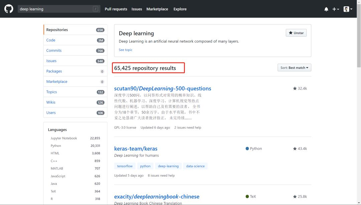Select the Code results filter
361x205 pixels.
[75, 40]
